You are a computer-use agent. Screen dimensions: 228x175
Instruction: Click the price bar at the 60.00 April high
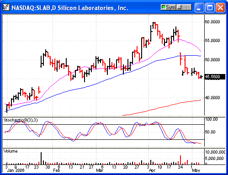pyautogui.click(x=154, y=26)
